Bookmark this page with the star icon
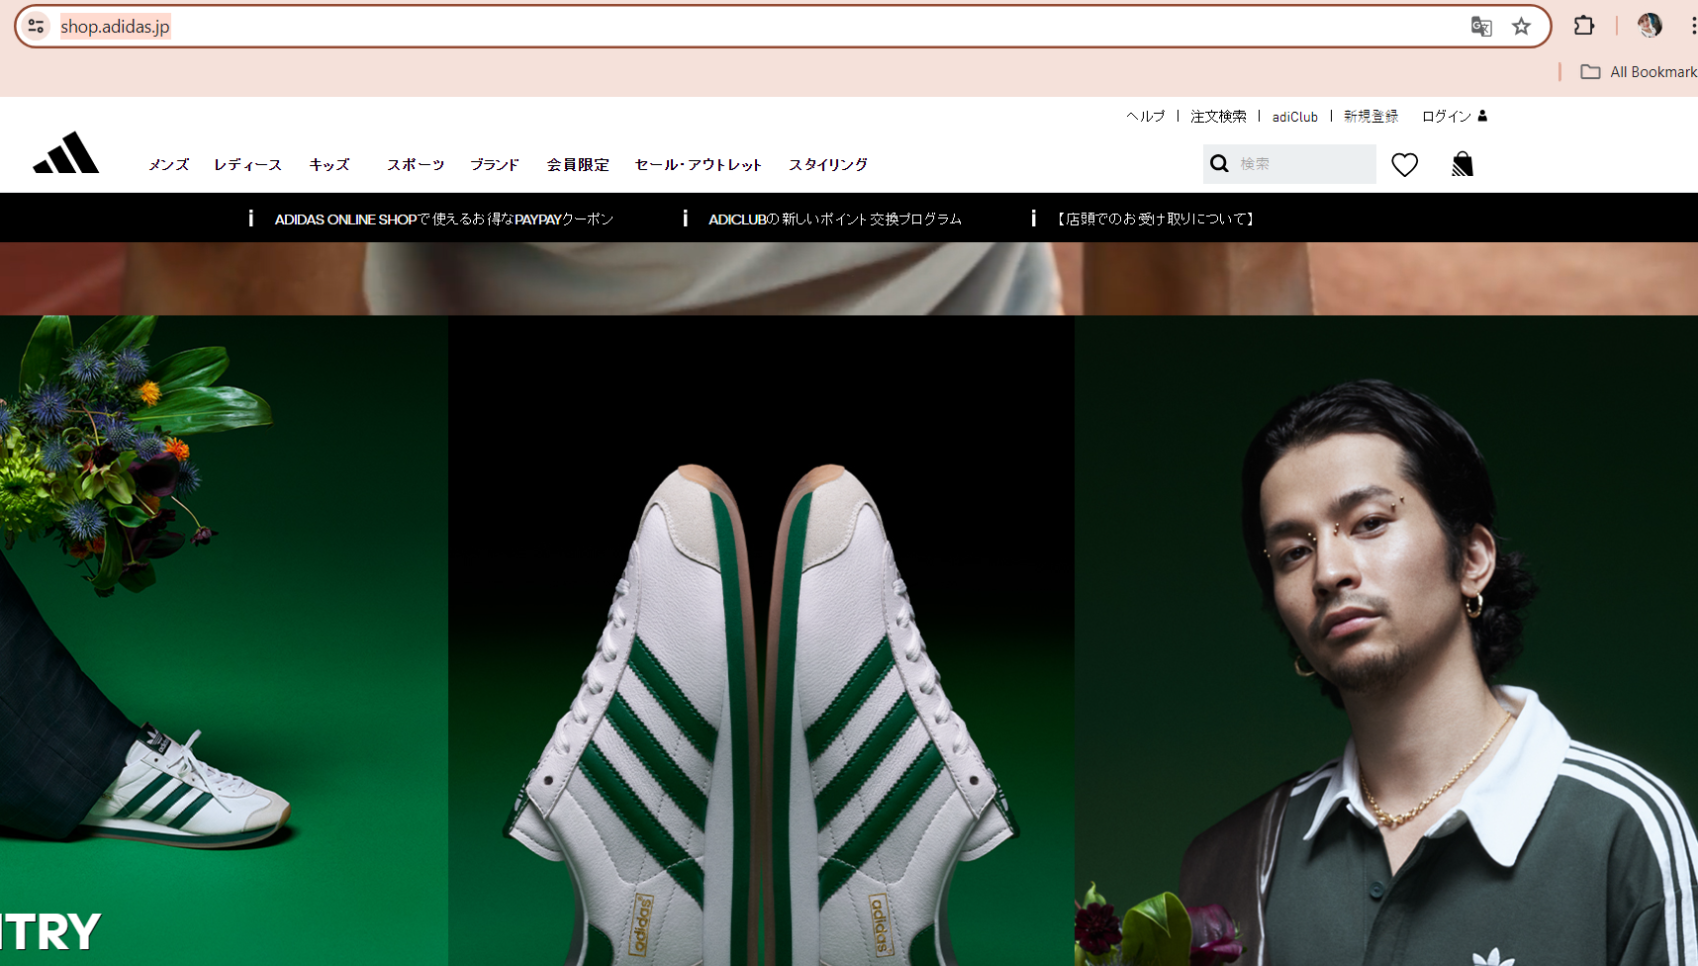The height and width of the screenshot is (966, 1698). pyautogui.click(x=1521, y=27)
